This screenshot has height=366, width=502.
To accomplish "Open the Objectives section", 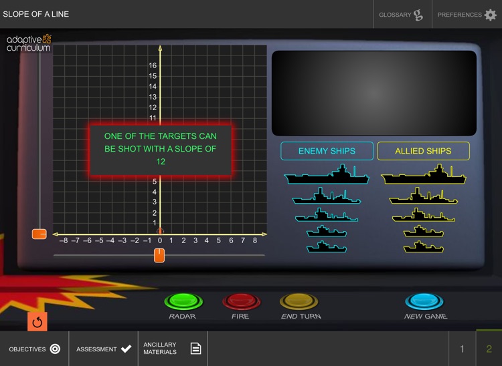I will point(34,349).
